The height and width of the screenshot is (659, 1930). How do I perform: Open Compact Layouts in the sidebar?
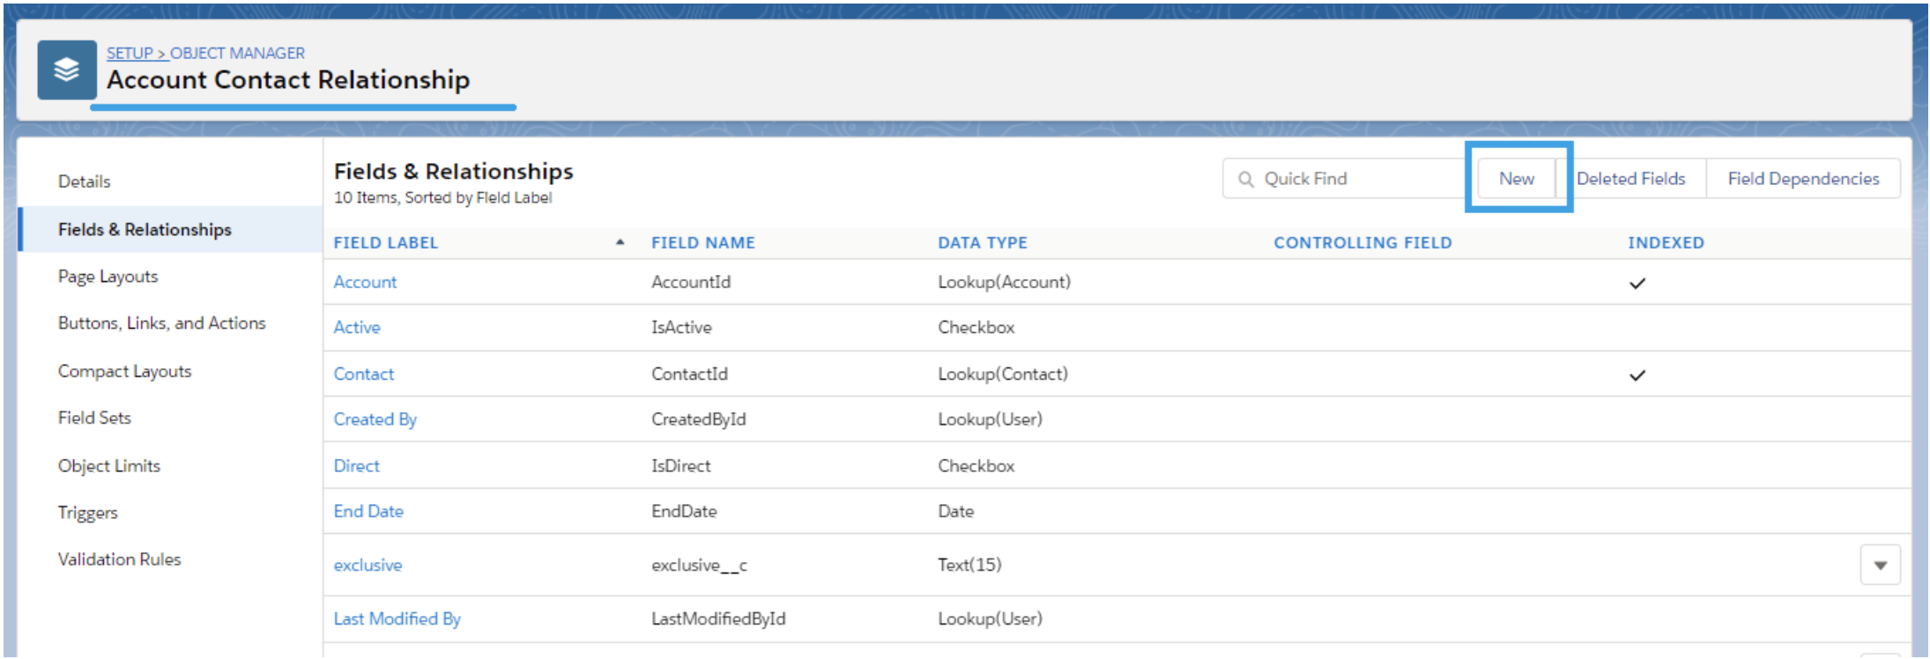(124, 371)
